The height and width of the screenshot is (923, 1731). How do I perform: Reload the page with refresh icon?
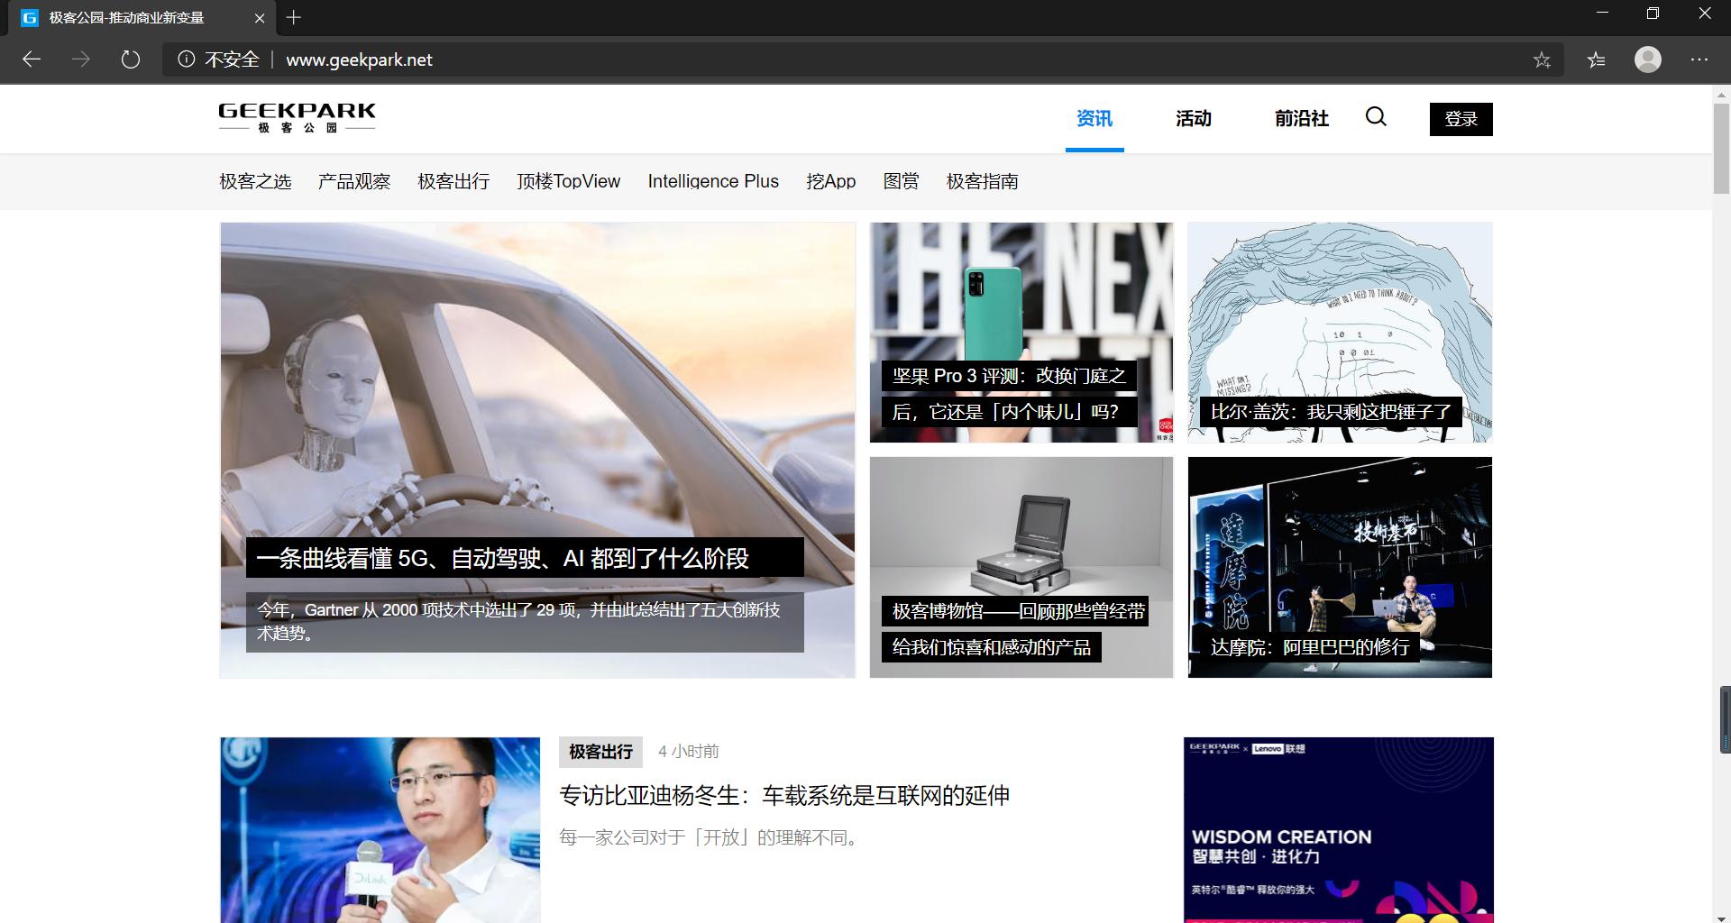tap(131, 59)
